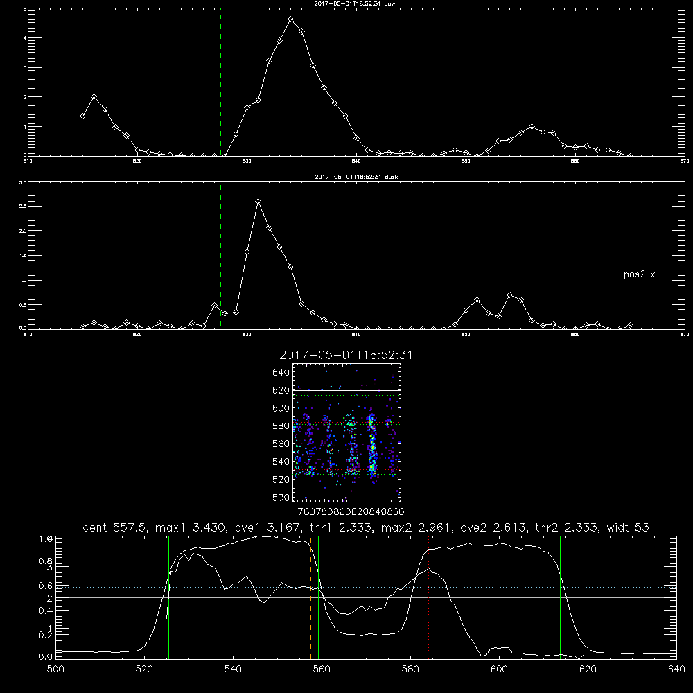693x693 pixels.
Task: Select the timestamp title above the heatmap image
Action: tap(346, 355)
